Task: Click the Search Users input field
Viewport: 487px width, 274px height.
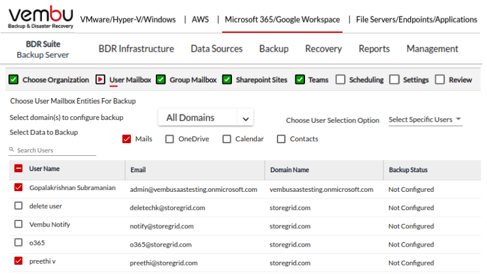Action: pos(52,150)
